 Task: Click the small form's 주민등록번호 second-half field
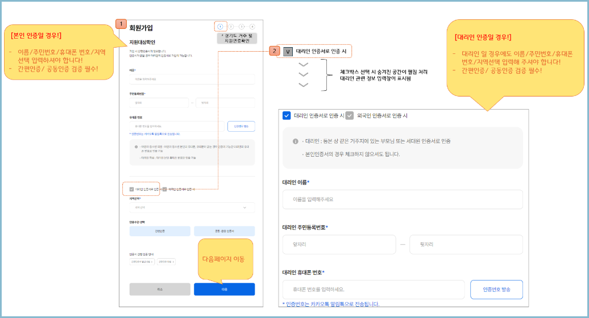coord(225,103)
